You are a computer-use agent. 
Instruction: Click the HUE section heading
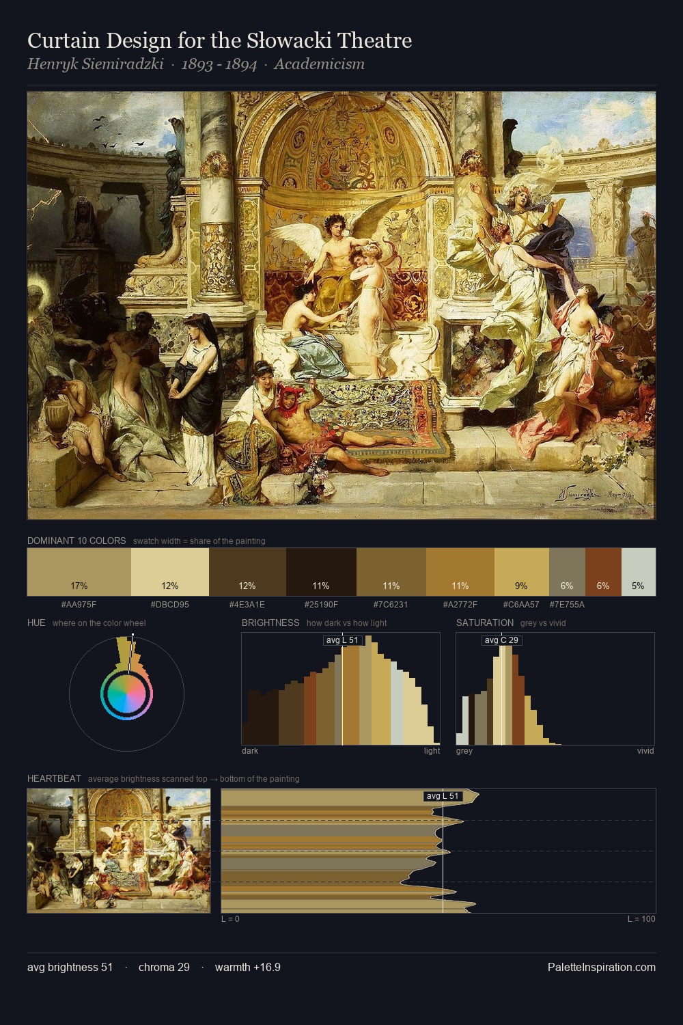coord(36,623)
